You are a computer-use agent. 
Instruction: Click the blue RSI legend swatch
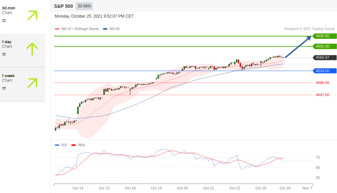pos(57,145)
